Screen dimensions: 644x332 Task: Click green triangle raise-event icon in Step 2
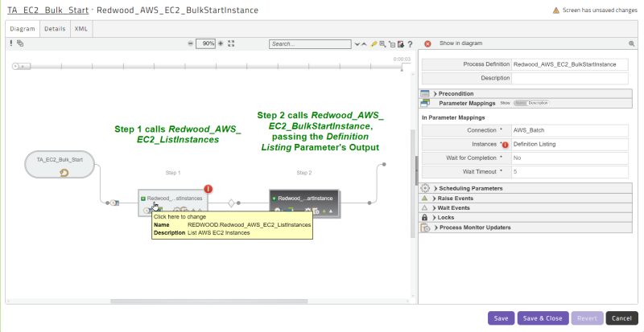[x=324, y=211]
